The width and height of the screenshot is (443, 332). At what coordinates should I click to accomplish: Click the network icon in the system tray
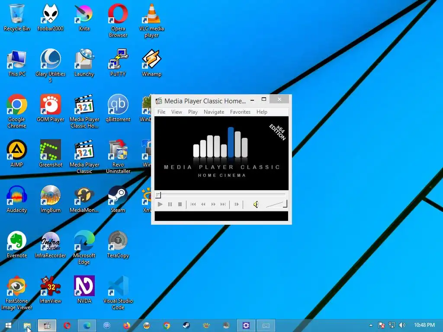392,326
